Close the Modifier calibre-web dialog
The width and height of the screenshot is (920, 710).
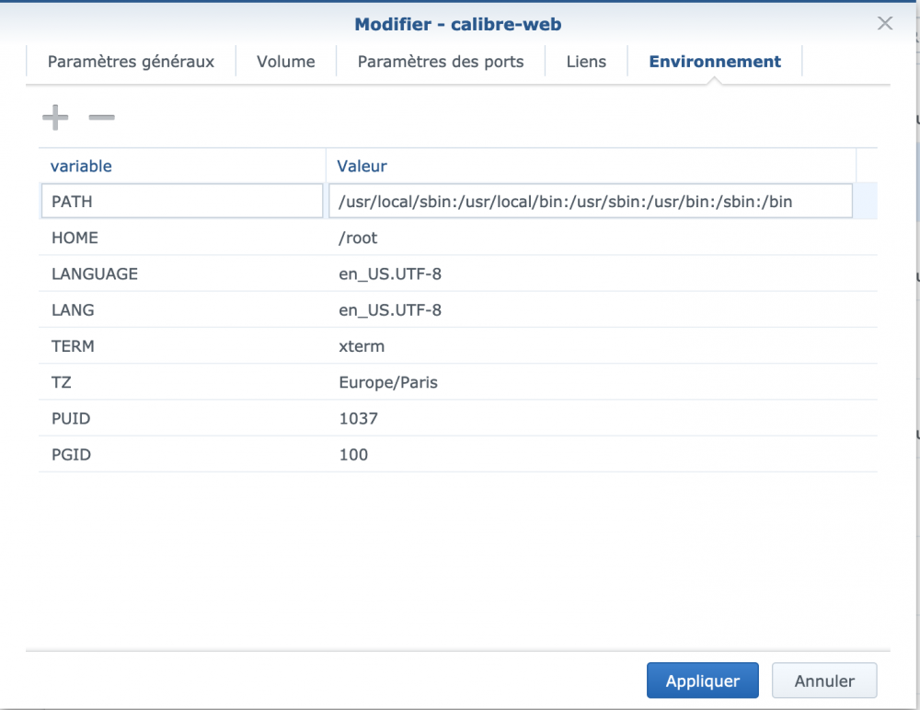(885, 24)
